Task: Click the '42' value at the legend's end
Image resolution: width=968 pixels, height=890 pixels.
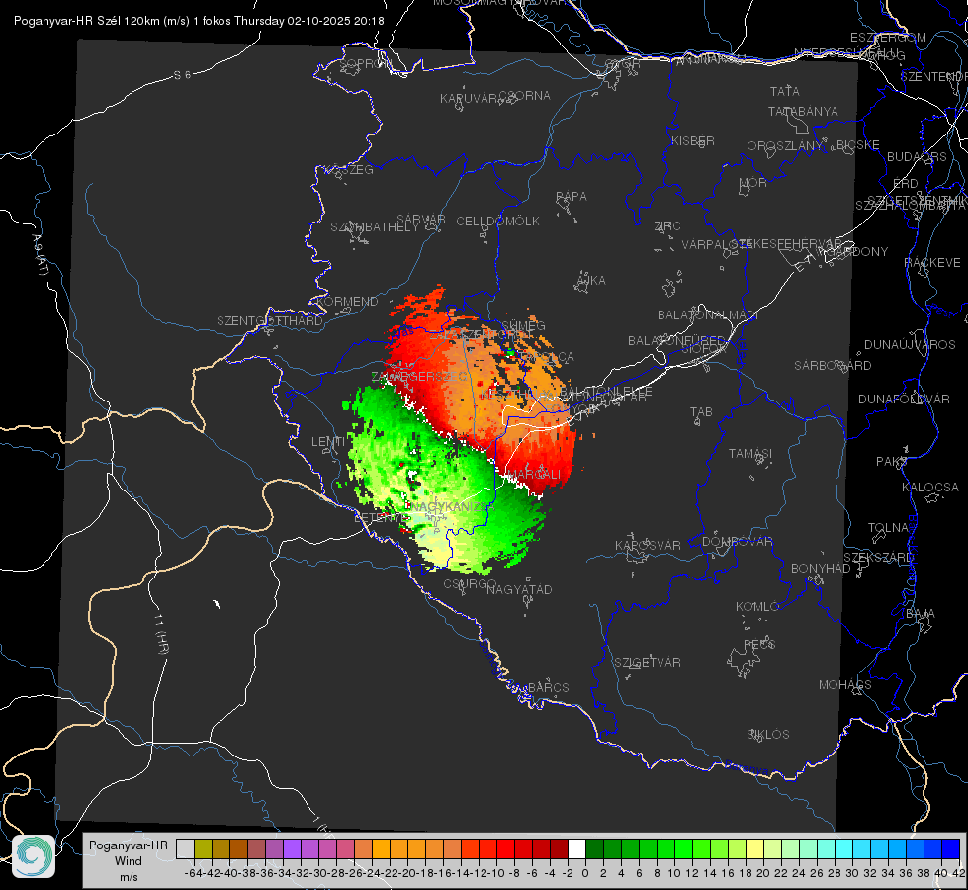Action: (958, 873)
